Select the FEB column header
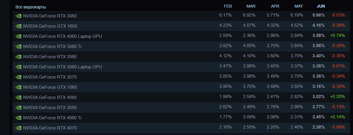Screen dimensions: 353x135 tap(228, 6)
